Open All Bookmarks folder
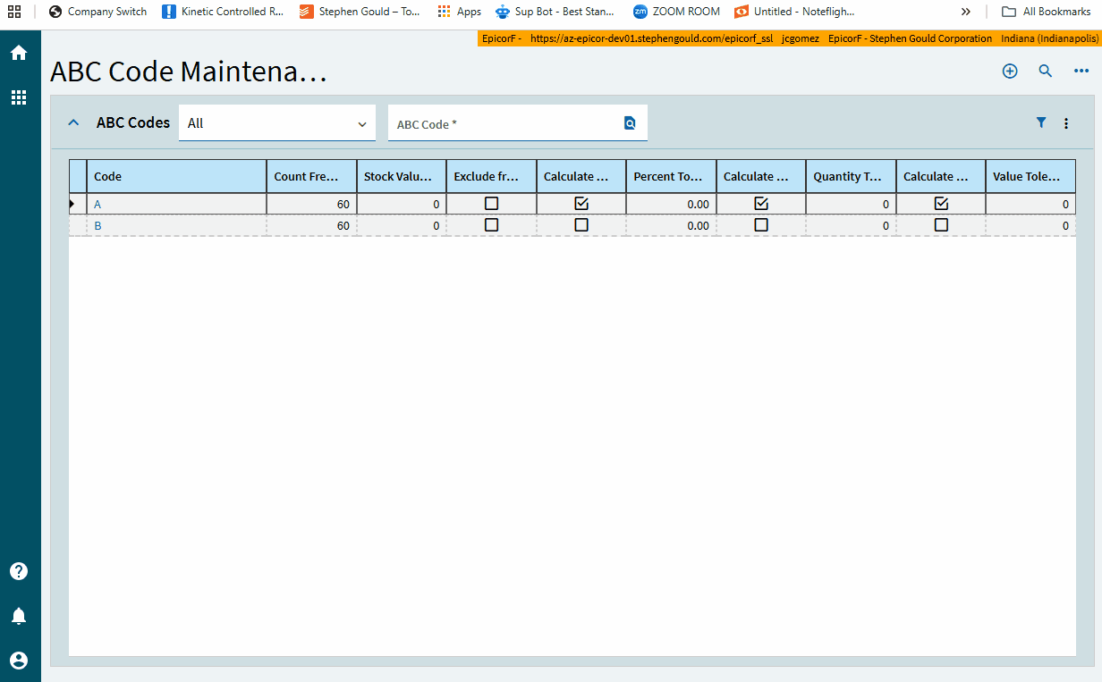 click(1047, 12)
